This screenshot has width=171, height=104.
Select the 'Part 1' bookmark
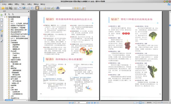coord(19,23)
